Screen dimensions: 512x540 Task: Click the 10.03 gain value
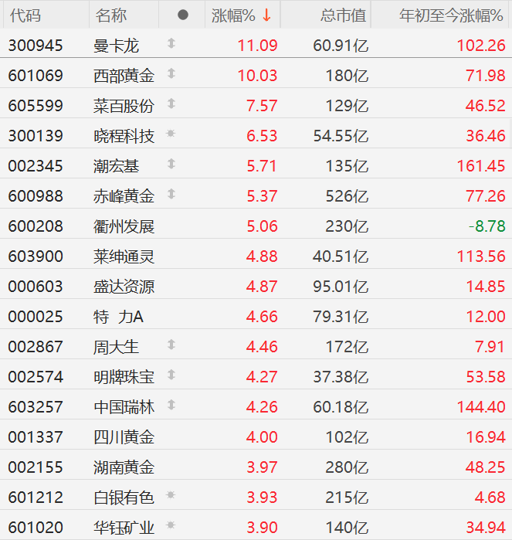258,76
